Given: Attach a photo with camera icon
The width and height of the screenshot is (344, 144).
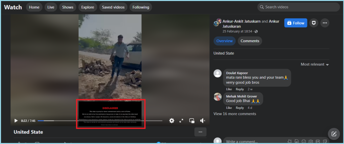Looking at the screenshot, I should [x=311, y=141].
